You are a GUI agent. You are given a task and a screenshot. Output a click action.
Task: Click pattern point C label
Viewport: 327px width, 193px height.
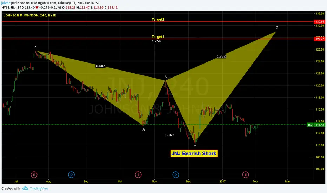[x=195, y=146]
